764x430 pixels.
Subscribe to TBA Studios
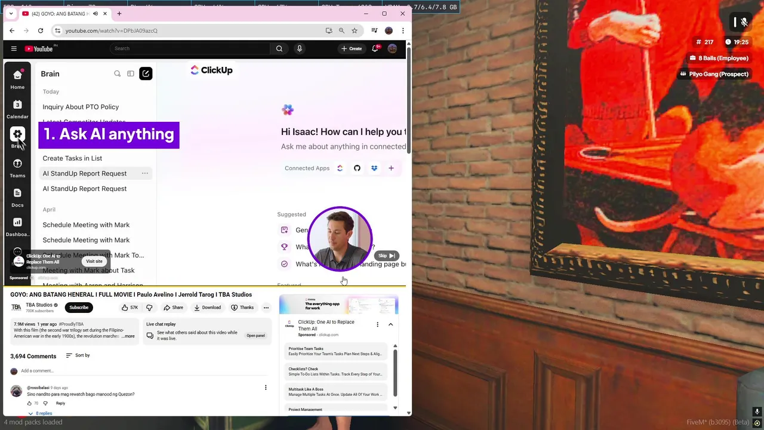click(x=79, y=308)
